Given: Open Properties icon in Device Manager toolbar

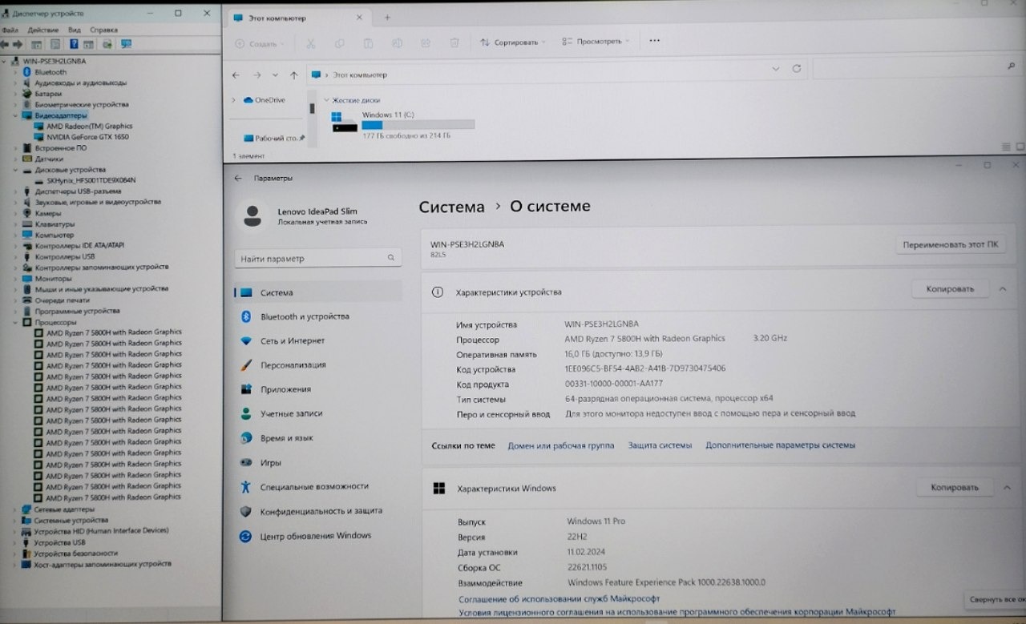Looking at the screenshot, I should tap(55, 44).
